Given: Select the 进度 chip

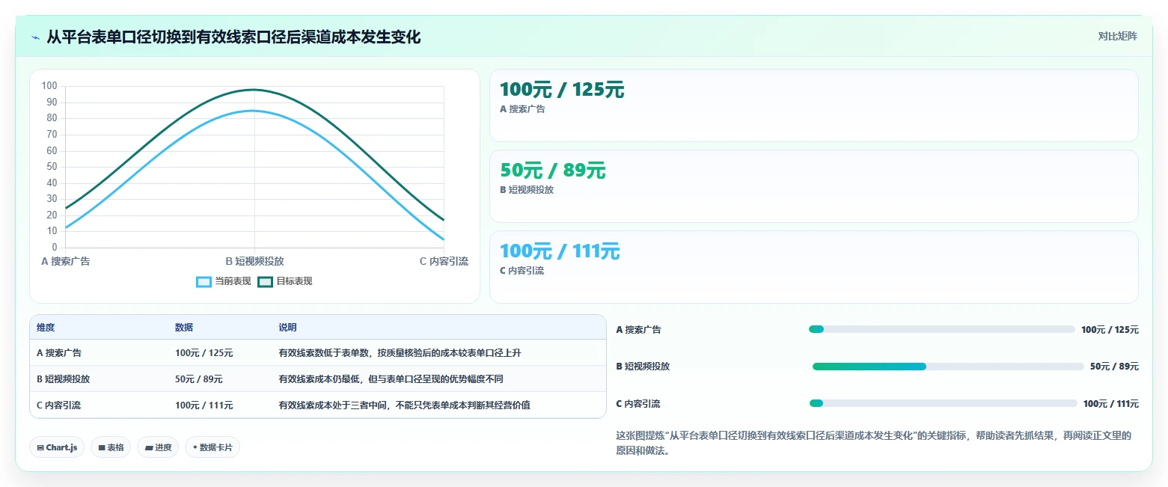Looking at the screenshot, I should pos(158,447).
